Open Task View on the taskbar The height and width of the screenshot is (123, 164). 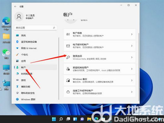[x=68, y=119]
